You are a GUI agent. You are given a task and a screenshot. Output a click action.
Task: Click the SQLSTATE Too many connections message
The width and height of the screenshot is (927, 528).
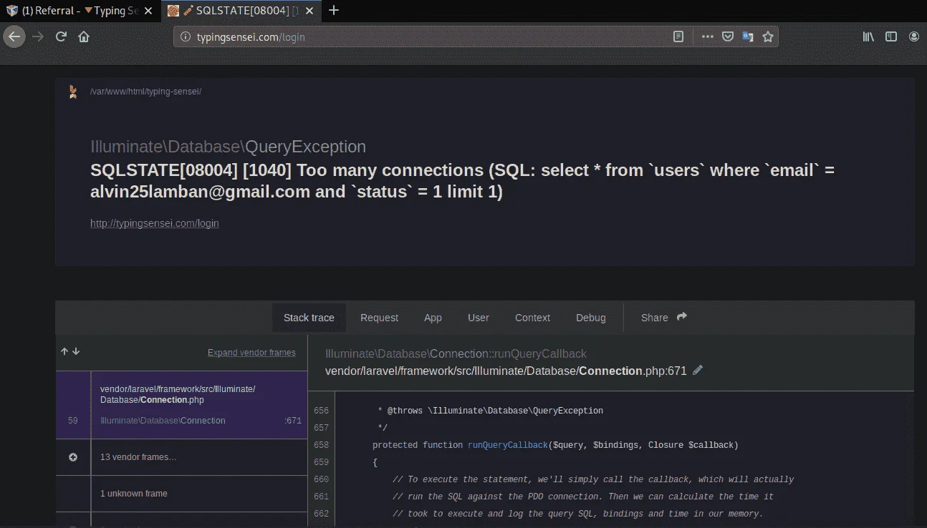tap(462, 181)
